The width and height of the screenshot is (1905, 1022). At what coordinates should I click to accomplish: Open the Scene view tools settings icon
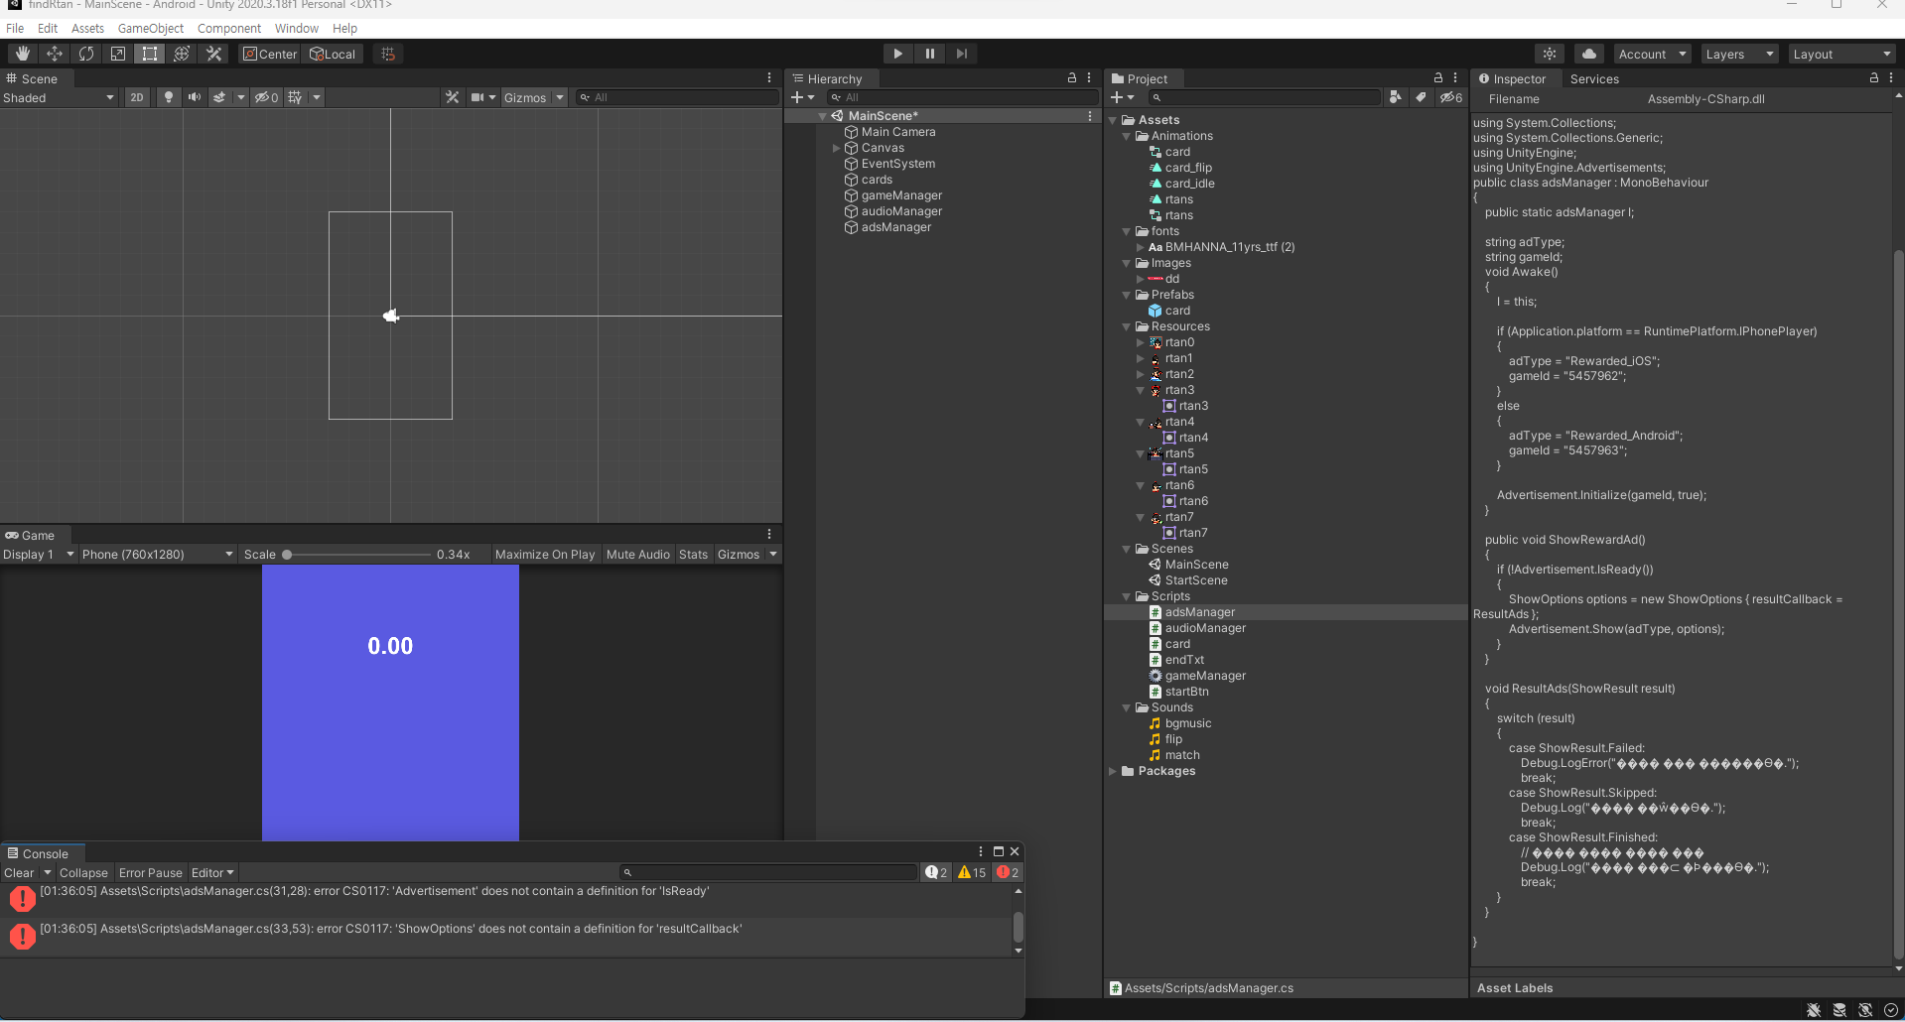(452, 97)
